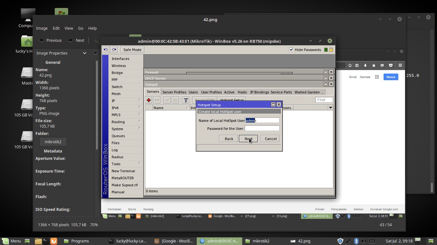Click the cross disable icon in Hotspot toolbar

click(175, 100)
